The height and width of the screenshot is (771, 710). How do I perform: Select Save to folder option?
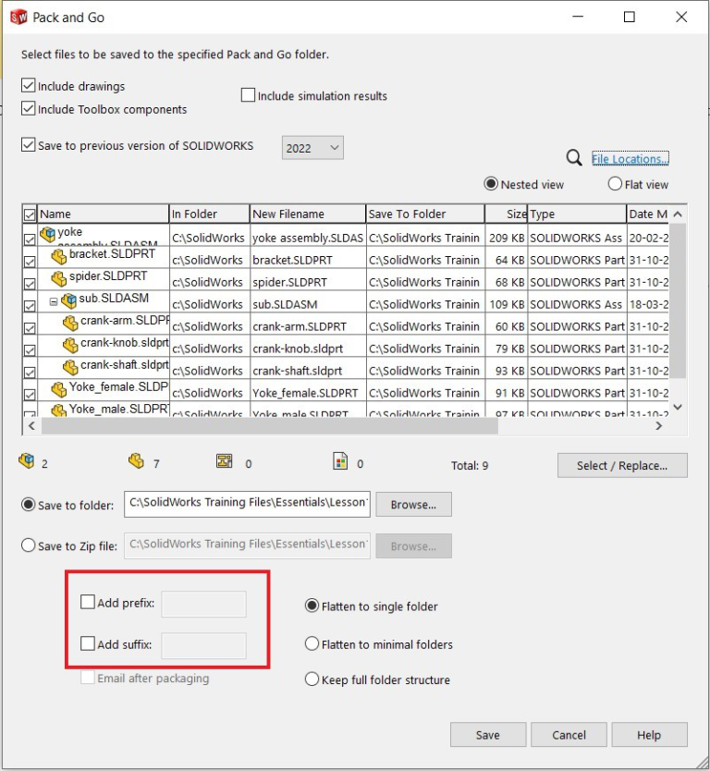29,505
